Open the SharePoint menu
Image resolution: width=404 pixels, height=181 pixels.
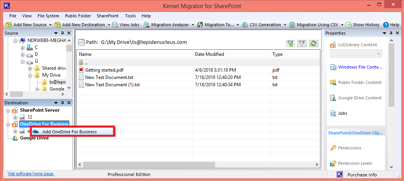[x=108, y=16]
